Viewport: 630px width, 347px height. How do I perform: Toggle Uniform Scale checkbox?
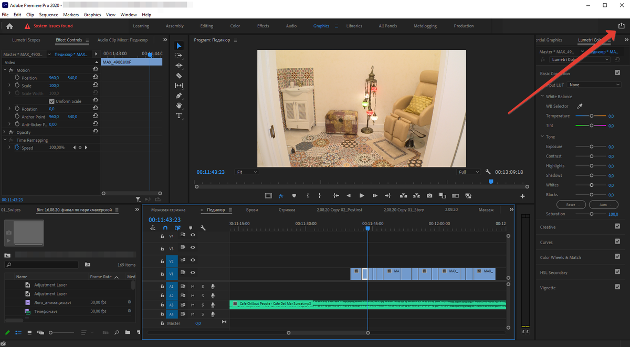(x=51, y=101)
